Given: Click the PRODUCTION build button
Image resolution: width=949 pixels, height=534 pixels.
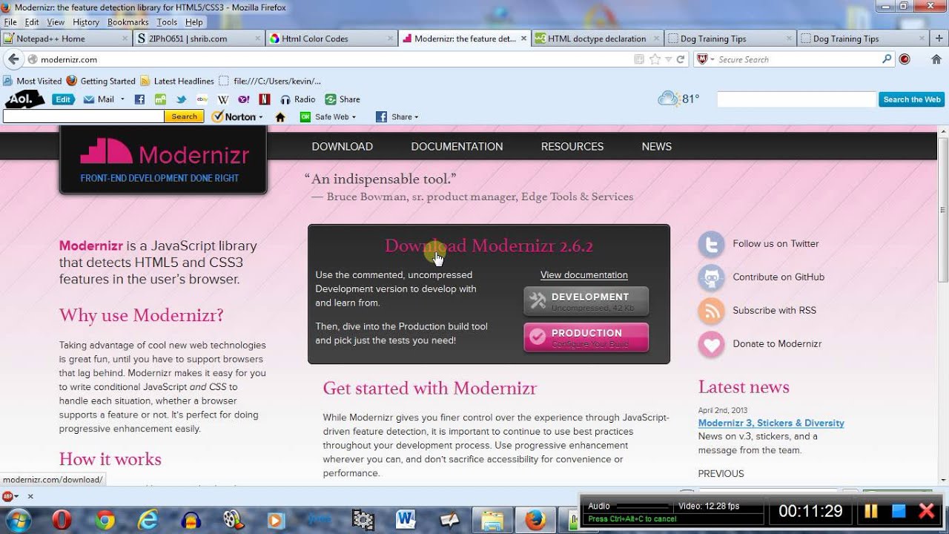Looking at the screenshot, I should [x=586, y=337].
